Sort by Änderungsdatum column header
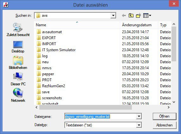 139,25
